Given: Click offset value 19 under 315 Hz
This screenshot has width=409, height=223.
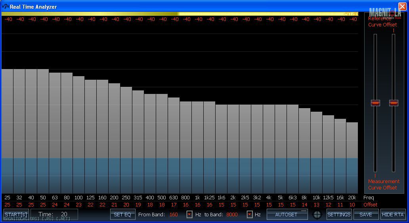Looking at the screenshot, I should [138, 205].
